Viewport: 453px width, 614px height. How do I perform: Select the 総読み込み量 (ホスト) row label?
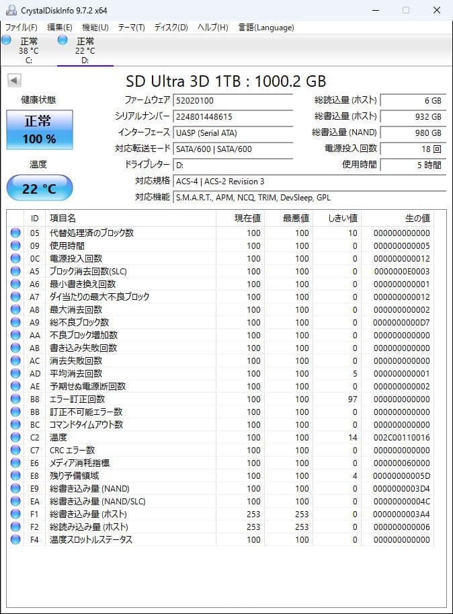[89, 527]
